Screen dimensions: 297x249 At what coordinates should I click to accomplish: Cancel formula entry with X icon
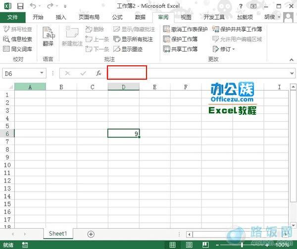pos(67,73)
